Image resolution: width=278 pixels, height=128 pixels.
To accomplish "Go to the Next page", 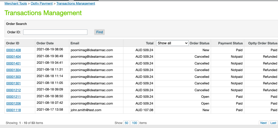I will pyautogui.click(x=263, y=123).
